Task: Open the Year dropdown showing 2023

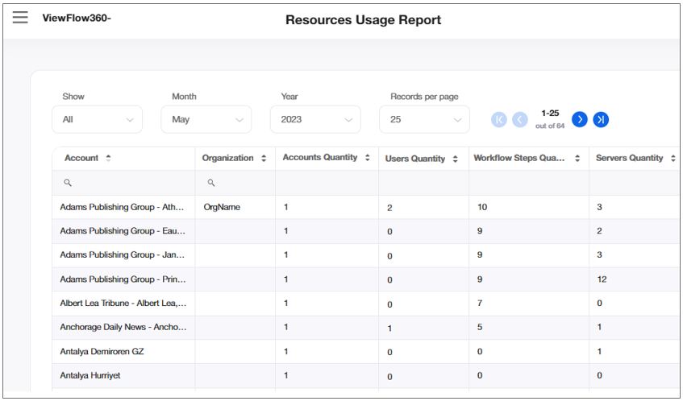Action: click(x=315, y=119)
